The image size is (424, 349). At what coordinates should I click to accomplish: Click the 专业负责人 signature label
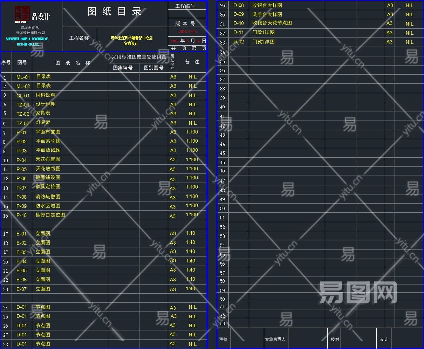tap(275, 339)
